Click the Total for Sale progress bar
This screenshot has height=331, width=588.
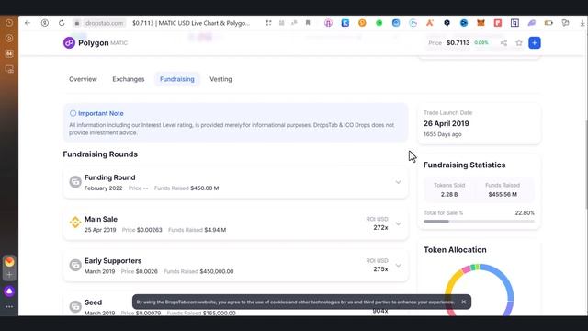click(479, 222)
